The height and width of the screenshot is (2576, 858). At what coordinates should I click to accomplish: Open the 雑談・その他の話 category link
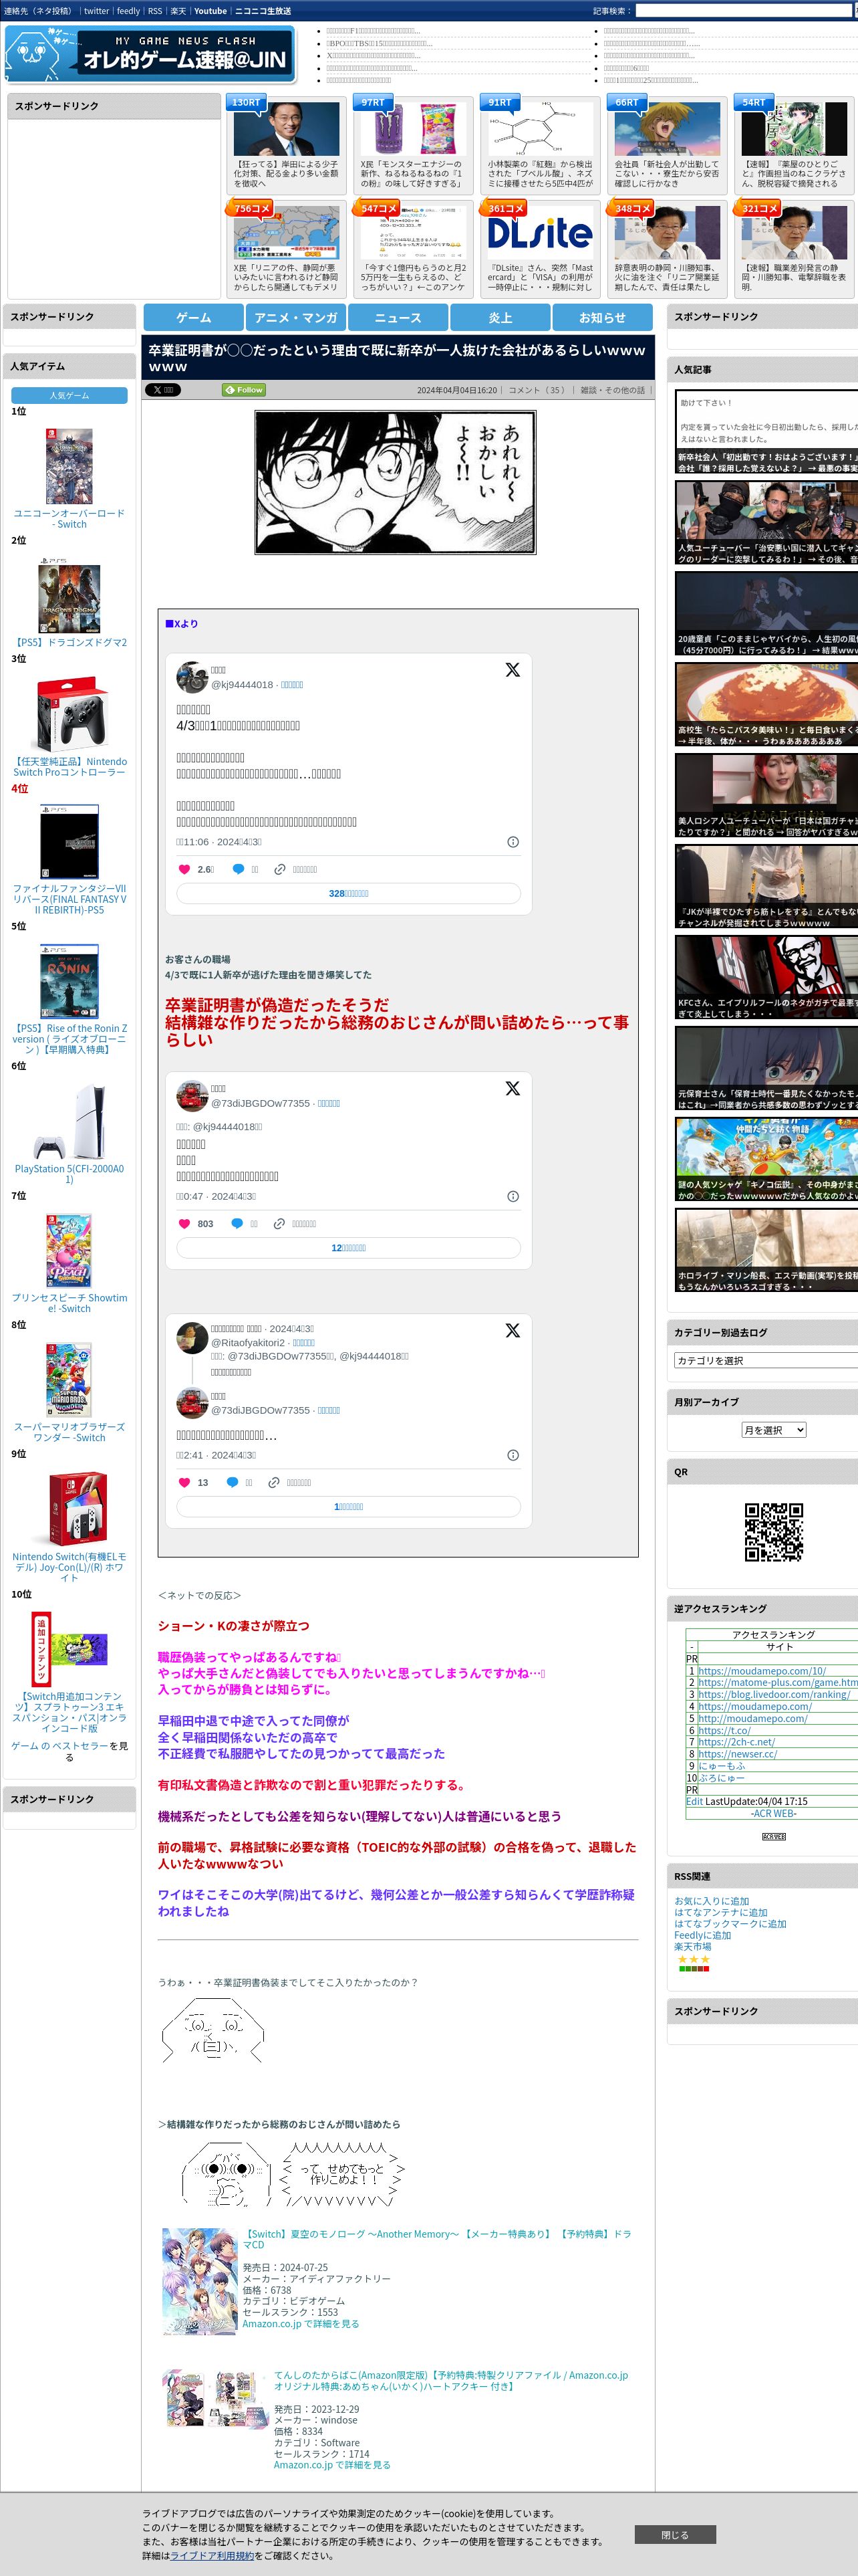click(x=613, y=390)
